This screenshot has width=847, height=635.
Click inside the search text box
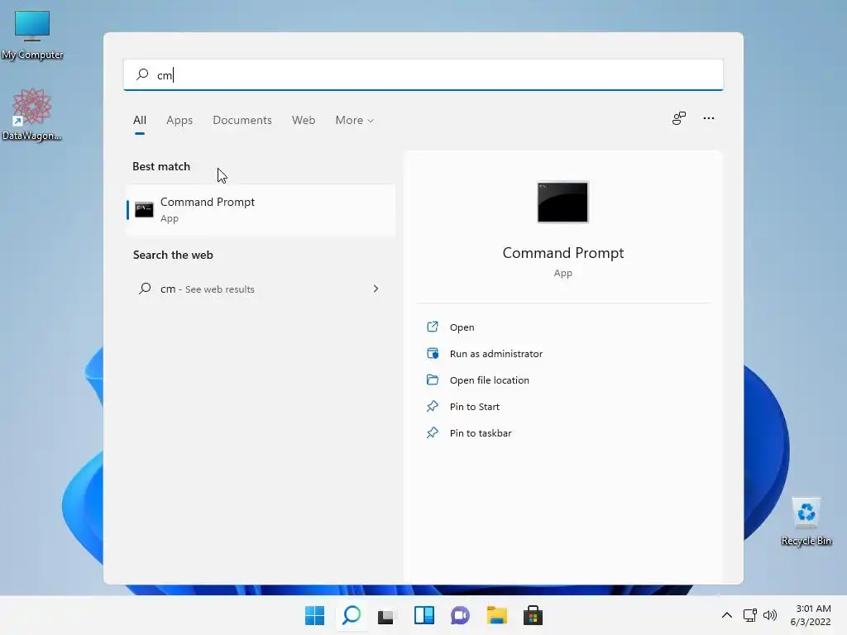423,75
